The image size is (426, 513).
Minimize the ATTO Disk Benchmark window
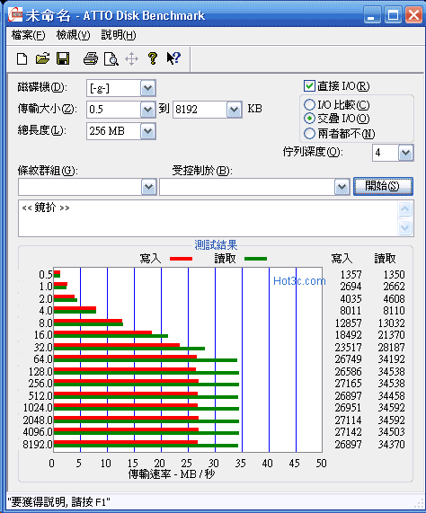(372, 15)
